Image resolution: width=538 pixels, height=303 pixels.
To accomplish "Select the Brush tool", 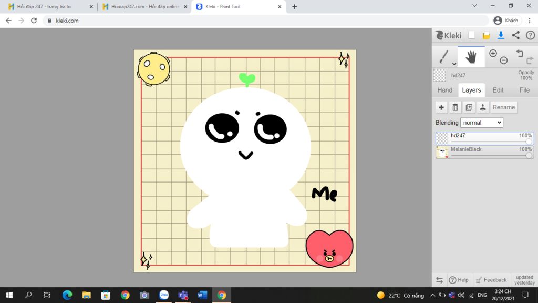I will (x=443, y=57).
